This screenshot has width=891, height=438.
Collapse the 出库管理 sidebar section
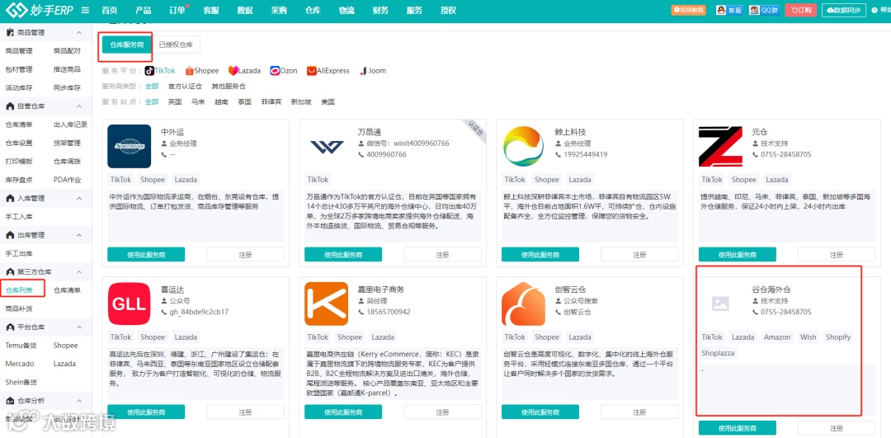[x=79, y=235]
